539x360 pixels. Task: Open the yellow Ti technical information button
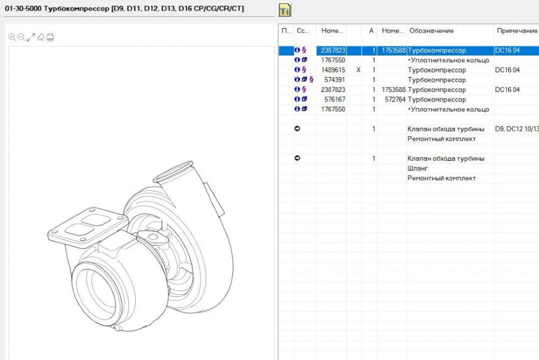[285, 10]
